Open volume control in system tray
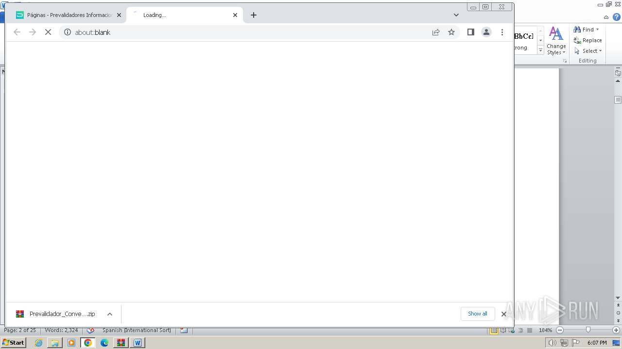 click(x=552, y=343)
